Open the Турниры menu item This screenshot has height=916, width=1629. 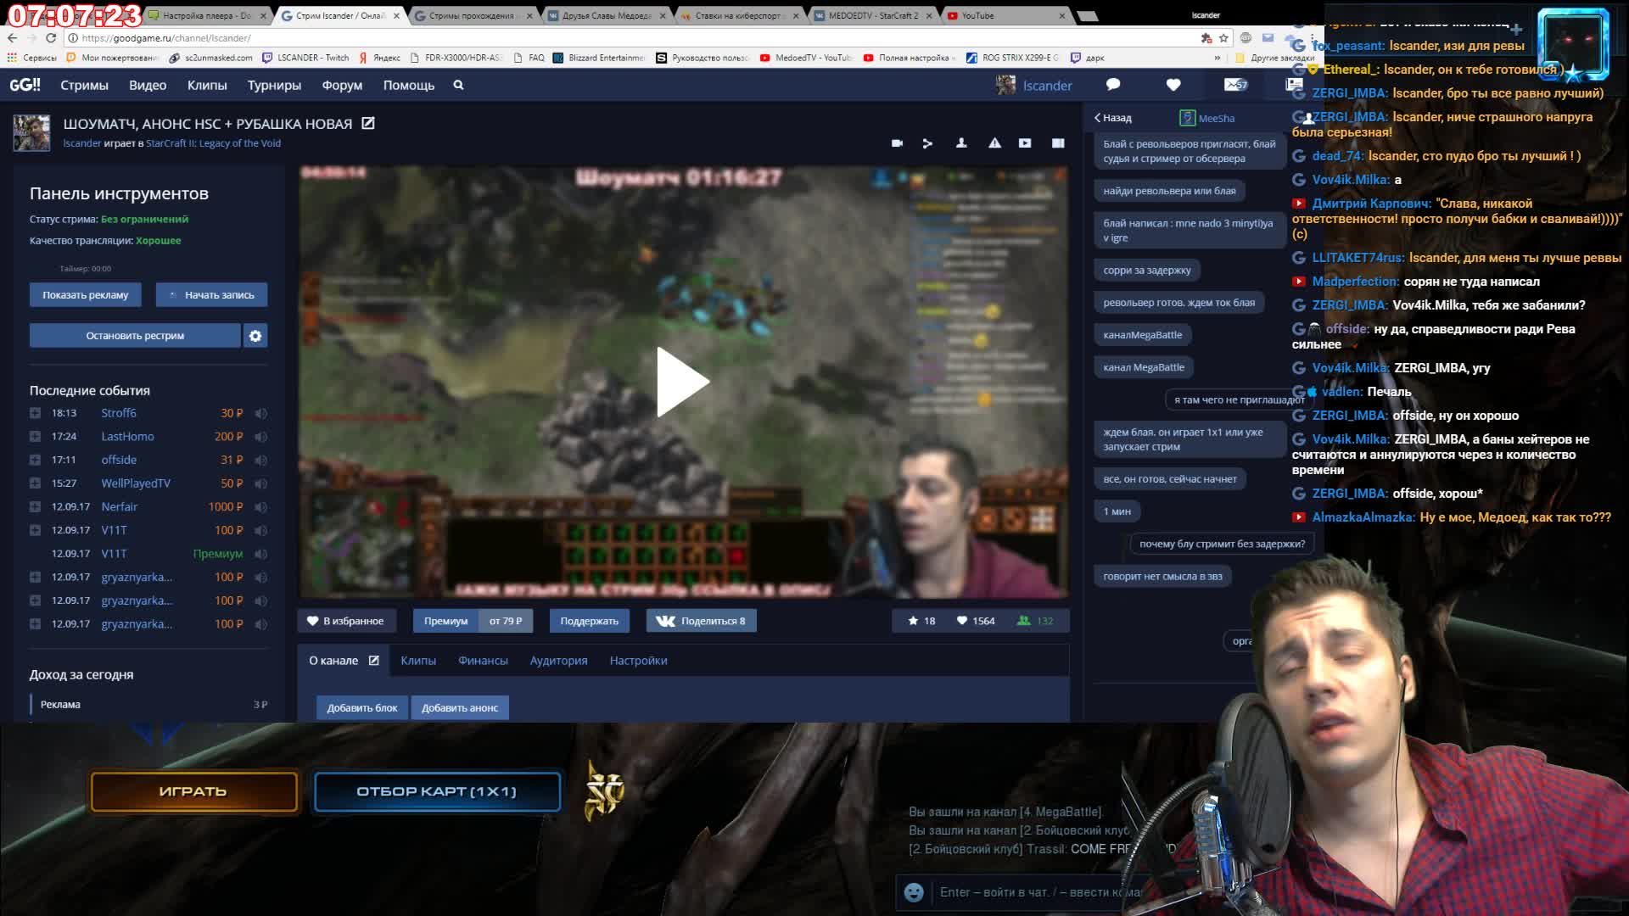274,86
